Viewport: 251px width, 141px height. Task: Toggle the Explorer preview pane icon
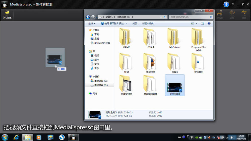pyautogui.click(x=203, y=23)
